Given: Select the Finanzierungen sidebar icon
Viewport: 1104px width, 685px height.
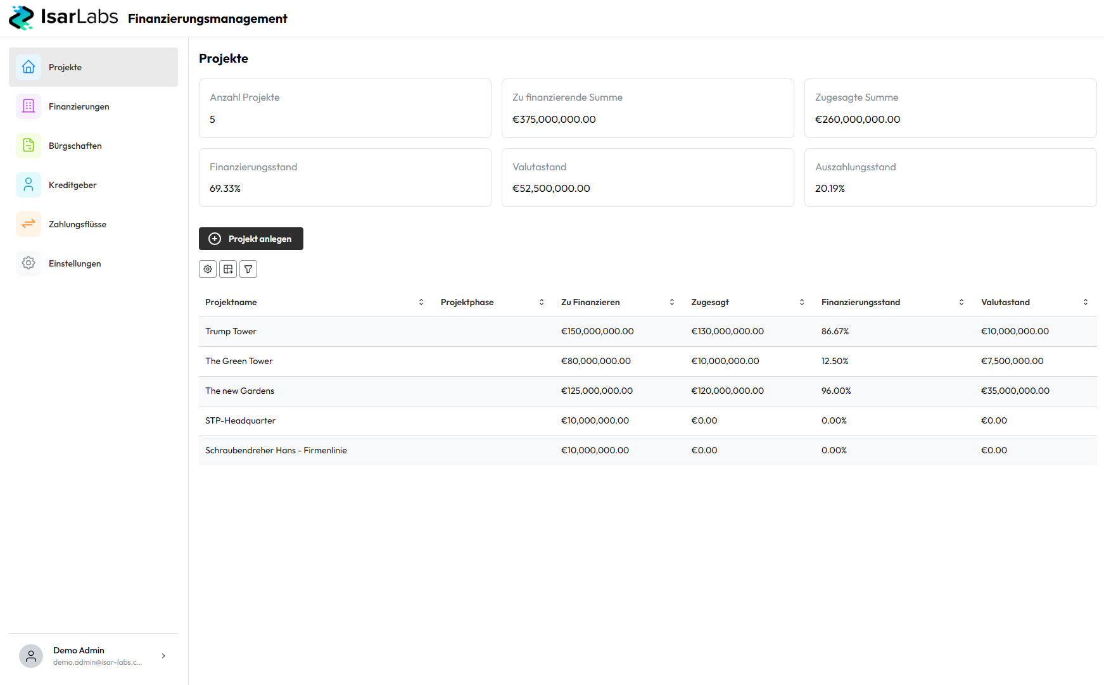Looking at the screenshot, I should click(29, 106).
